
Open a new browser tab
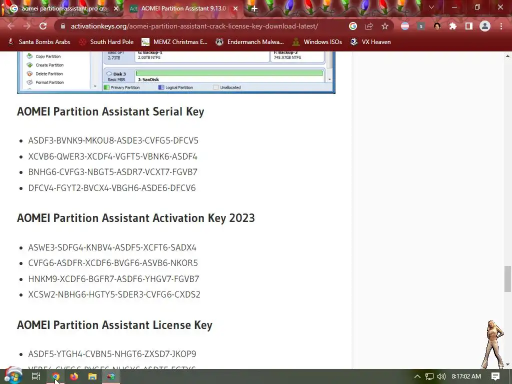254,8
